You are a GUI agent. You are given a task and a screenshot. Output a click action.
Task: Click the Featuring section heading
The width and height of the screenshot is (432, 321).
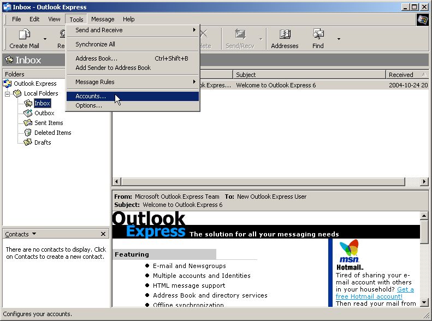coord(132,254)
